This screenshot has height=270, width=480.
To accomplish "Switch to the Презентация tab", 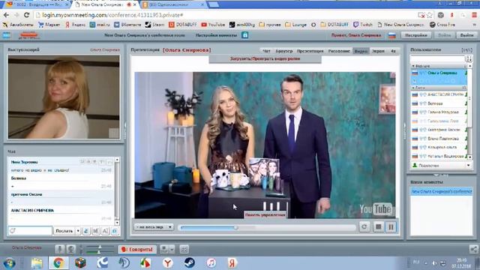I will tap(310, 51).
